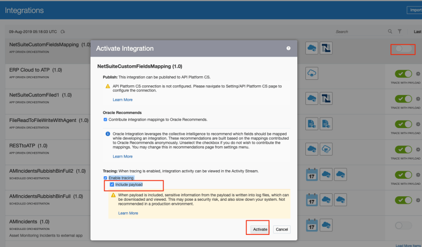Open Learn More link under Publish warning

[122, 100]
